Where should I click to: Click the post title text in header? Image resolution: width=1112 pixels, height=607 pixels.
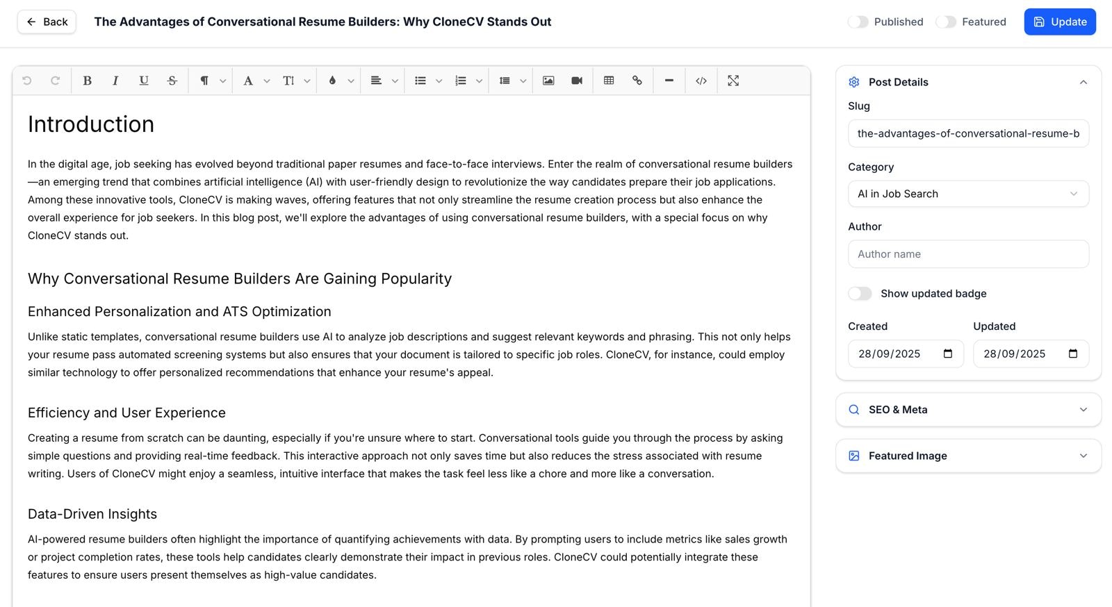(x=322, y=22)
